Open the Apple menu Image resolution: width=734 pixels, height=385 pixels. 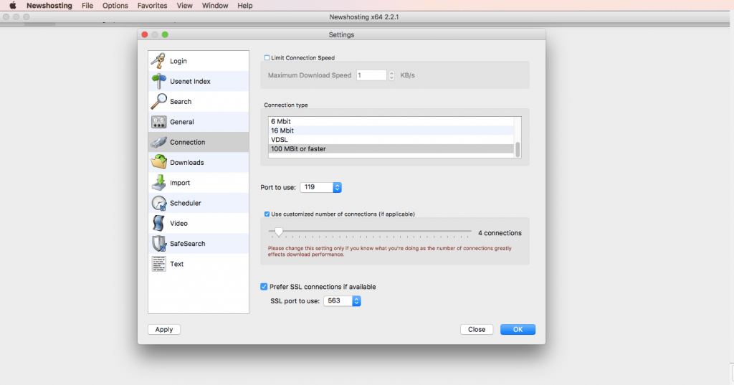[13, 6]
